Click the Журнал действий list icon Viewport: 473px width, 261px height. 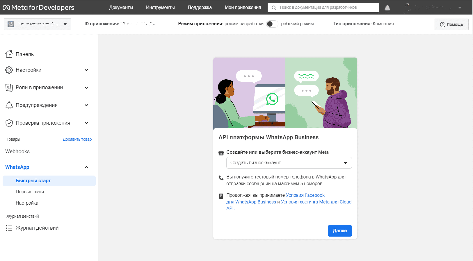(x=9, y=228)
